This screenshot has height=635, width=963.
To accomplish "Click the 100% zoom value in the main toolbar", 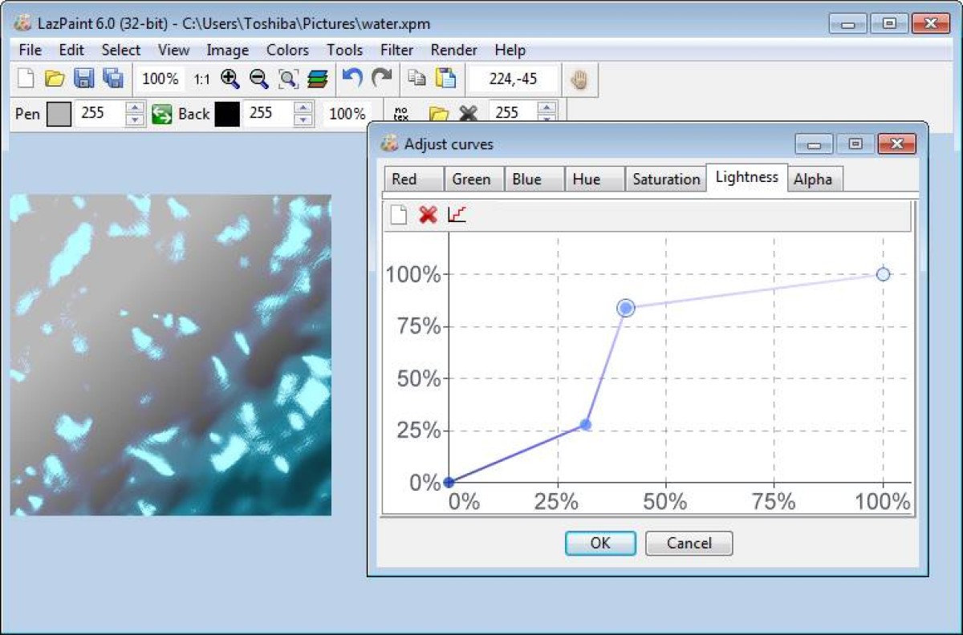I will (160, 79).
